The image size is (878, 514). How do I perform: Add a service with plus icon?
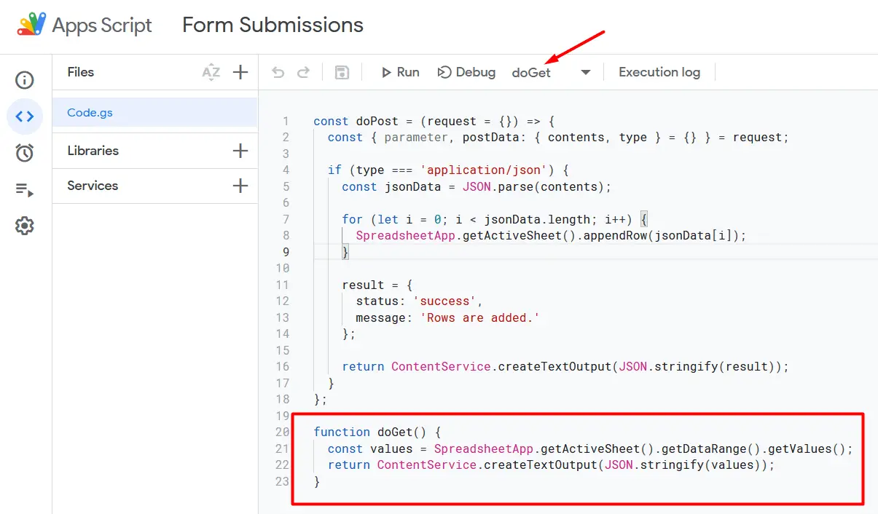(x=240, y=186)
